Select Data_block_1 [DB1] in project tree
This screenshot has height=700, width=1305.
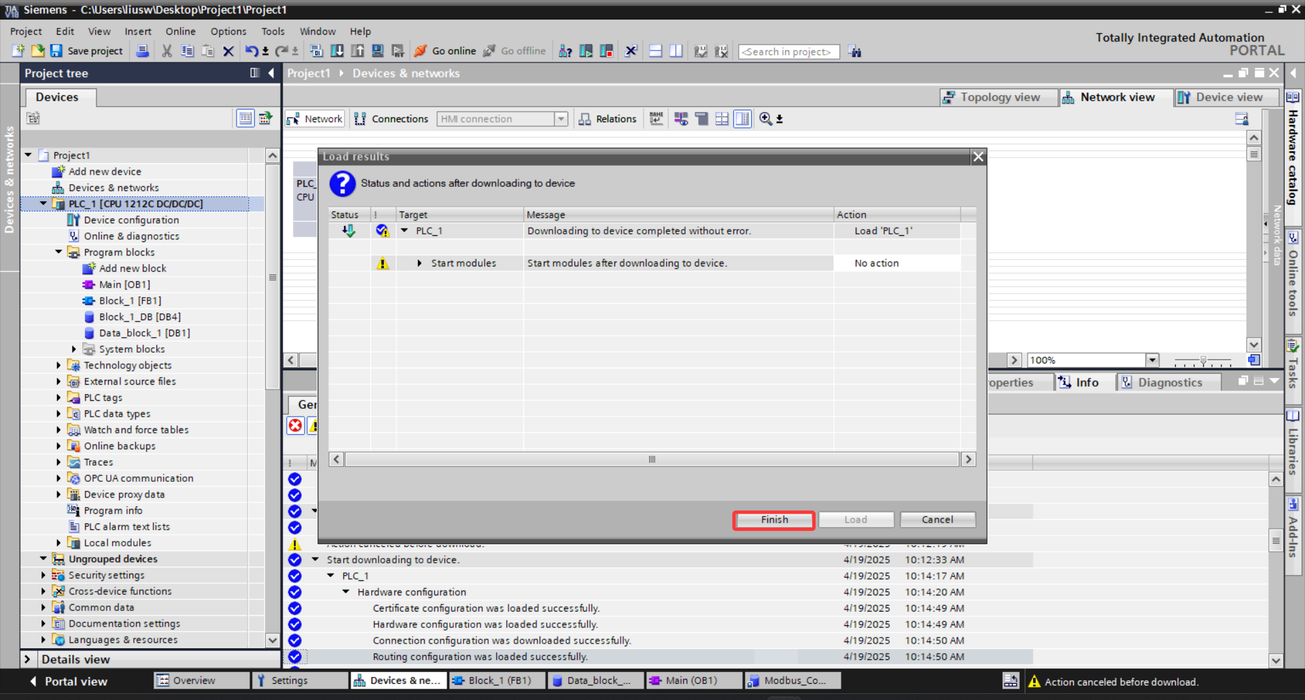coord(144,333)
